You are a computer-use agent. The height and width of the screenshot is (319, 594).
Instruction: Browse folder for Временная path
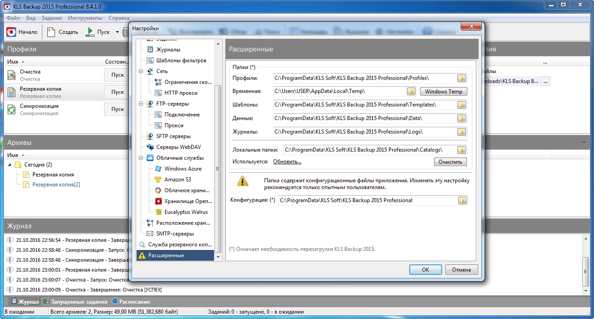(x=411, y=92)
